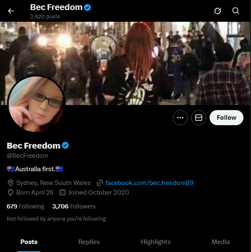This screenshot has height=252, width=251.
Task: Open the Grok slashed-circle icon in header
Action: point(218,11)
